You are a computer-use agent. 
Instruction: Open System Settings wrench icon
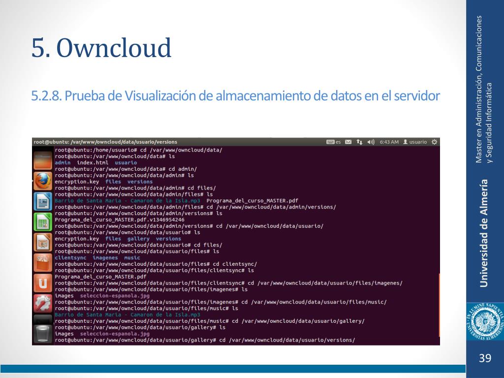[43, 303]
